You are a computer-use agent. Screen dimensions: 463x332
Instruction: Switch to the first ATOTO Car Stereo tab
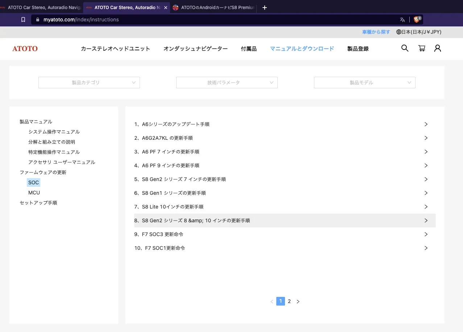coord(41,8)
